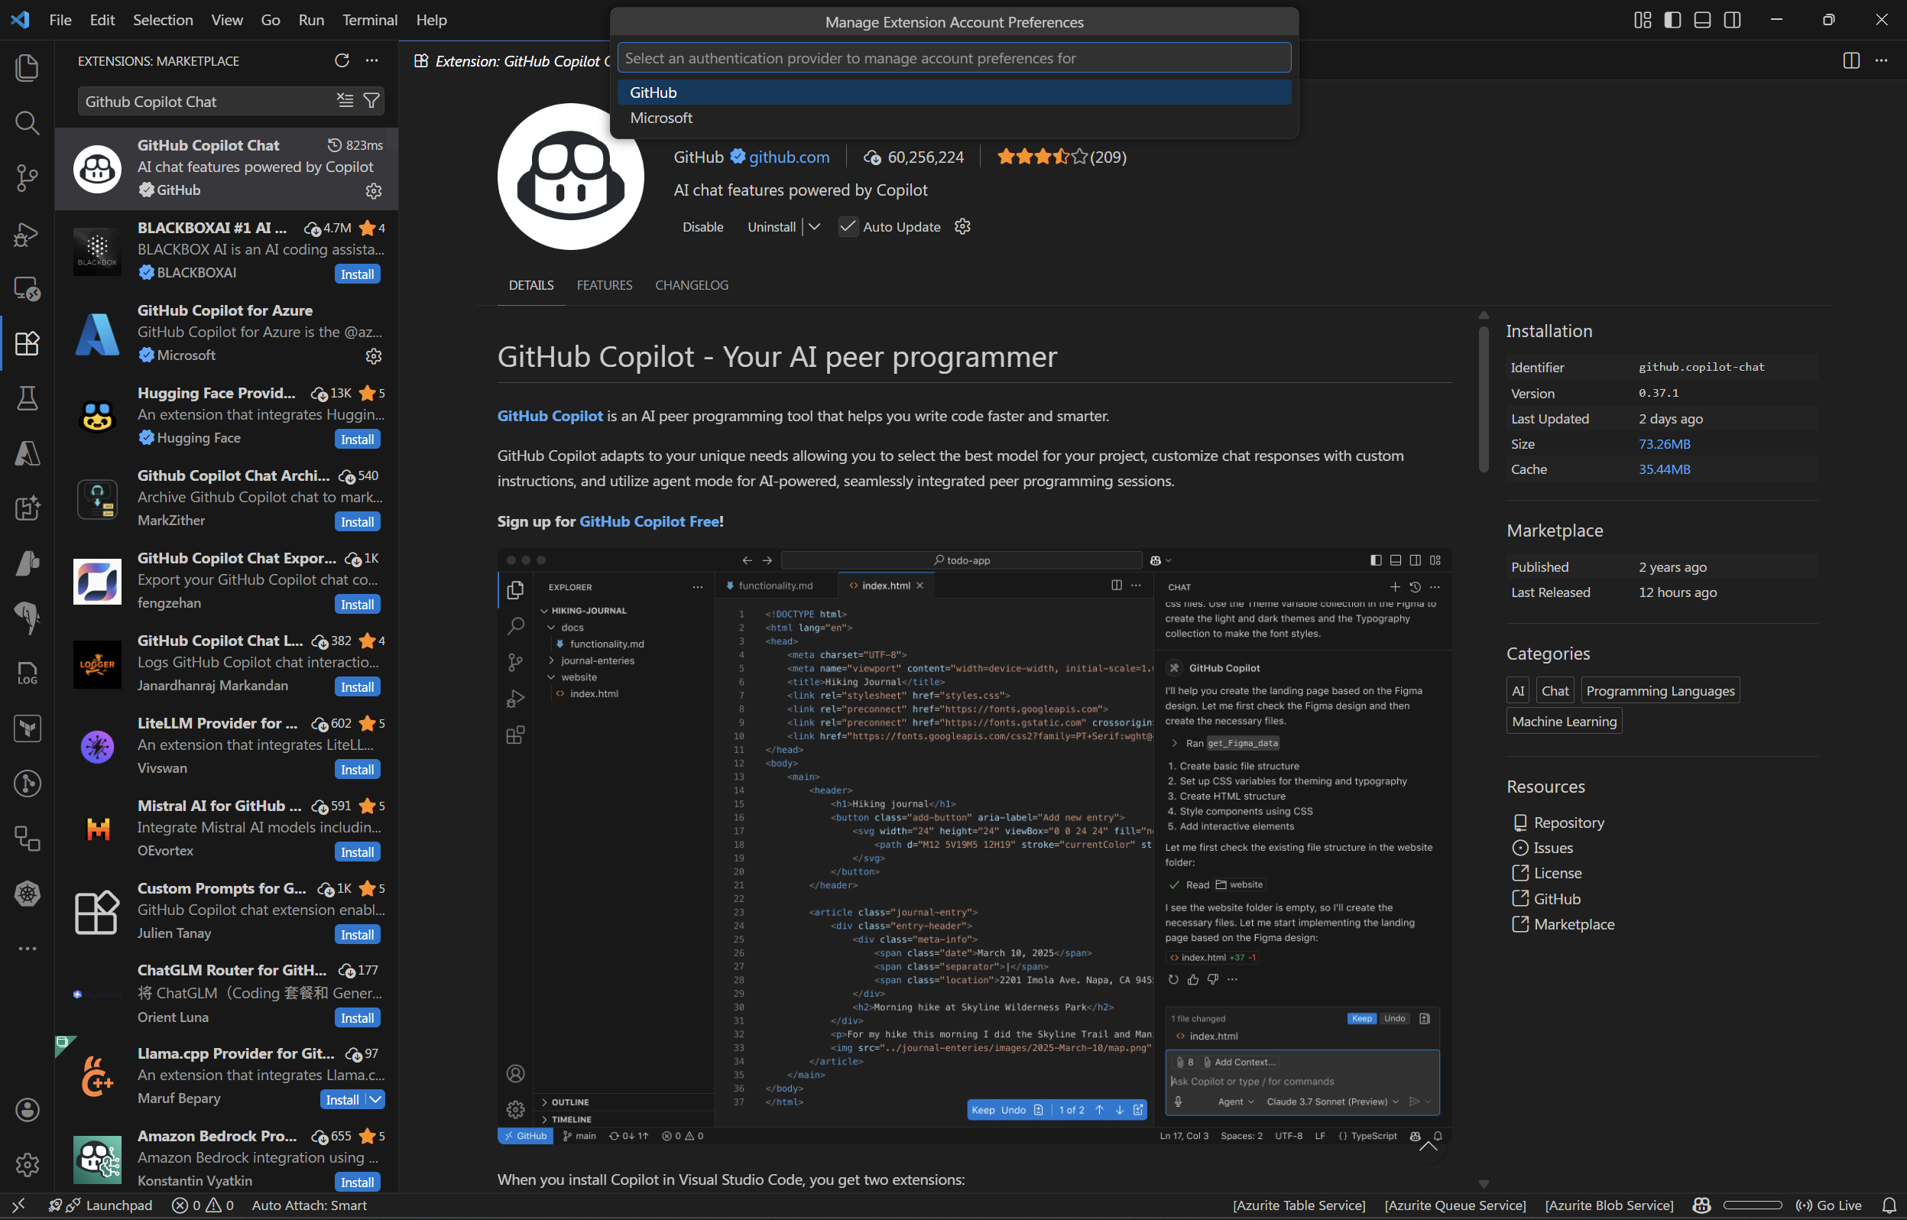This screenshot has height=1220, width=1907.
Task: Select the Machine Learning category tag
Action: pyautogui.click(x=1563, y=722)
